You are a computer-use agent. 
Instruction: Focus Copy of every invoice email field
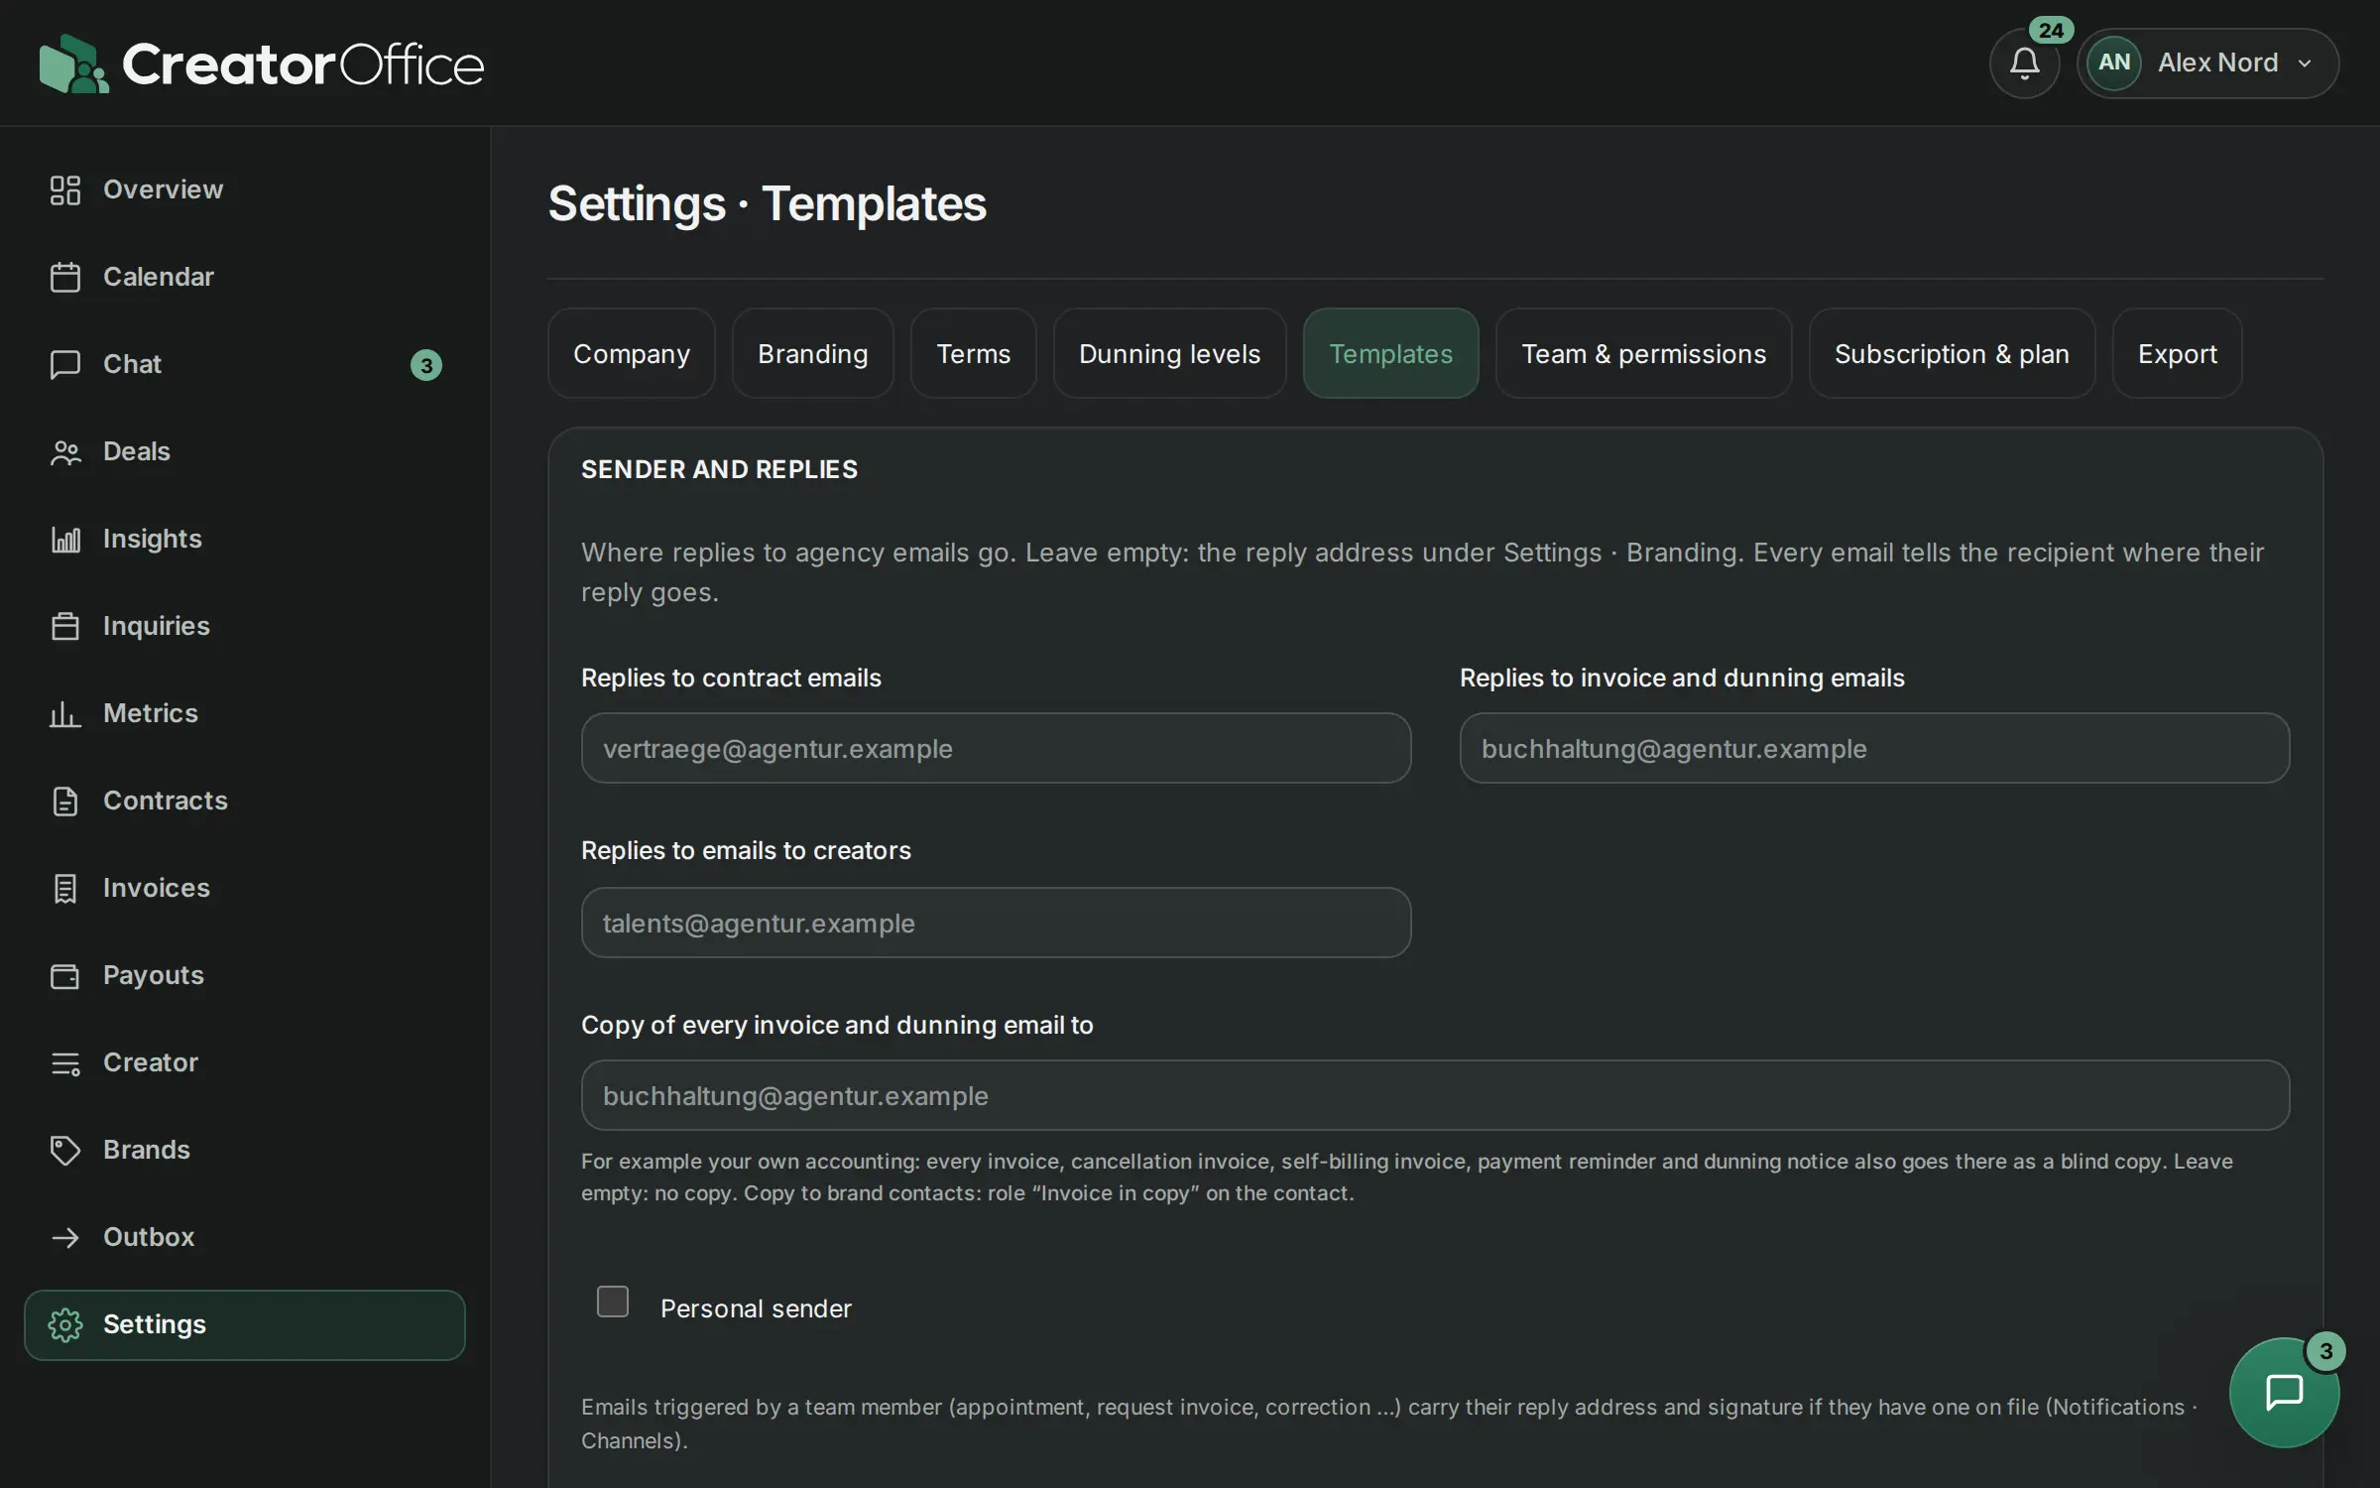pyautogui.click(x=1435, y=1095)
